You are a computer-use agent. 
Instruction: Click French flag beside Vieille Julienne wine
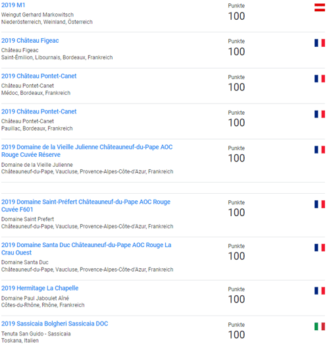point(320,150)
